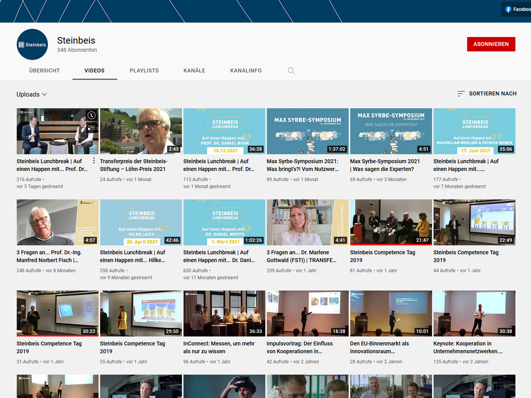The width and height of the screenshot is (531, 398).
Task: Open Lunchbreak Hilke video title
Action: (132, 256)
